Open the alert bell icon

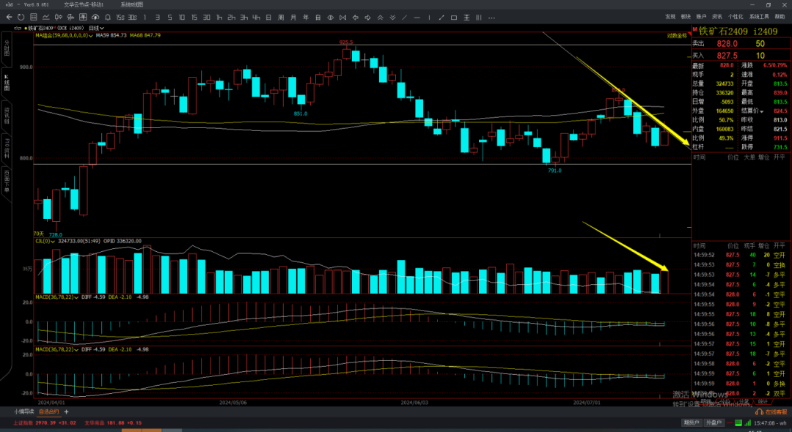[108, 17]
